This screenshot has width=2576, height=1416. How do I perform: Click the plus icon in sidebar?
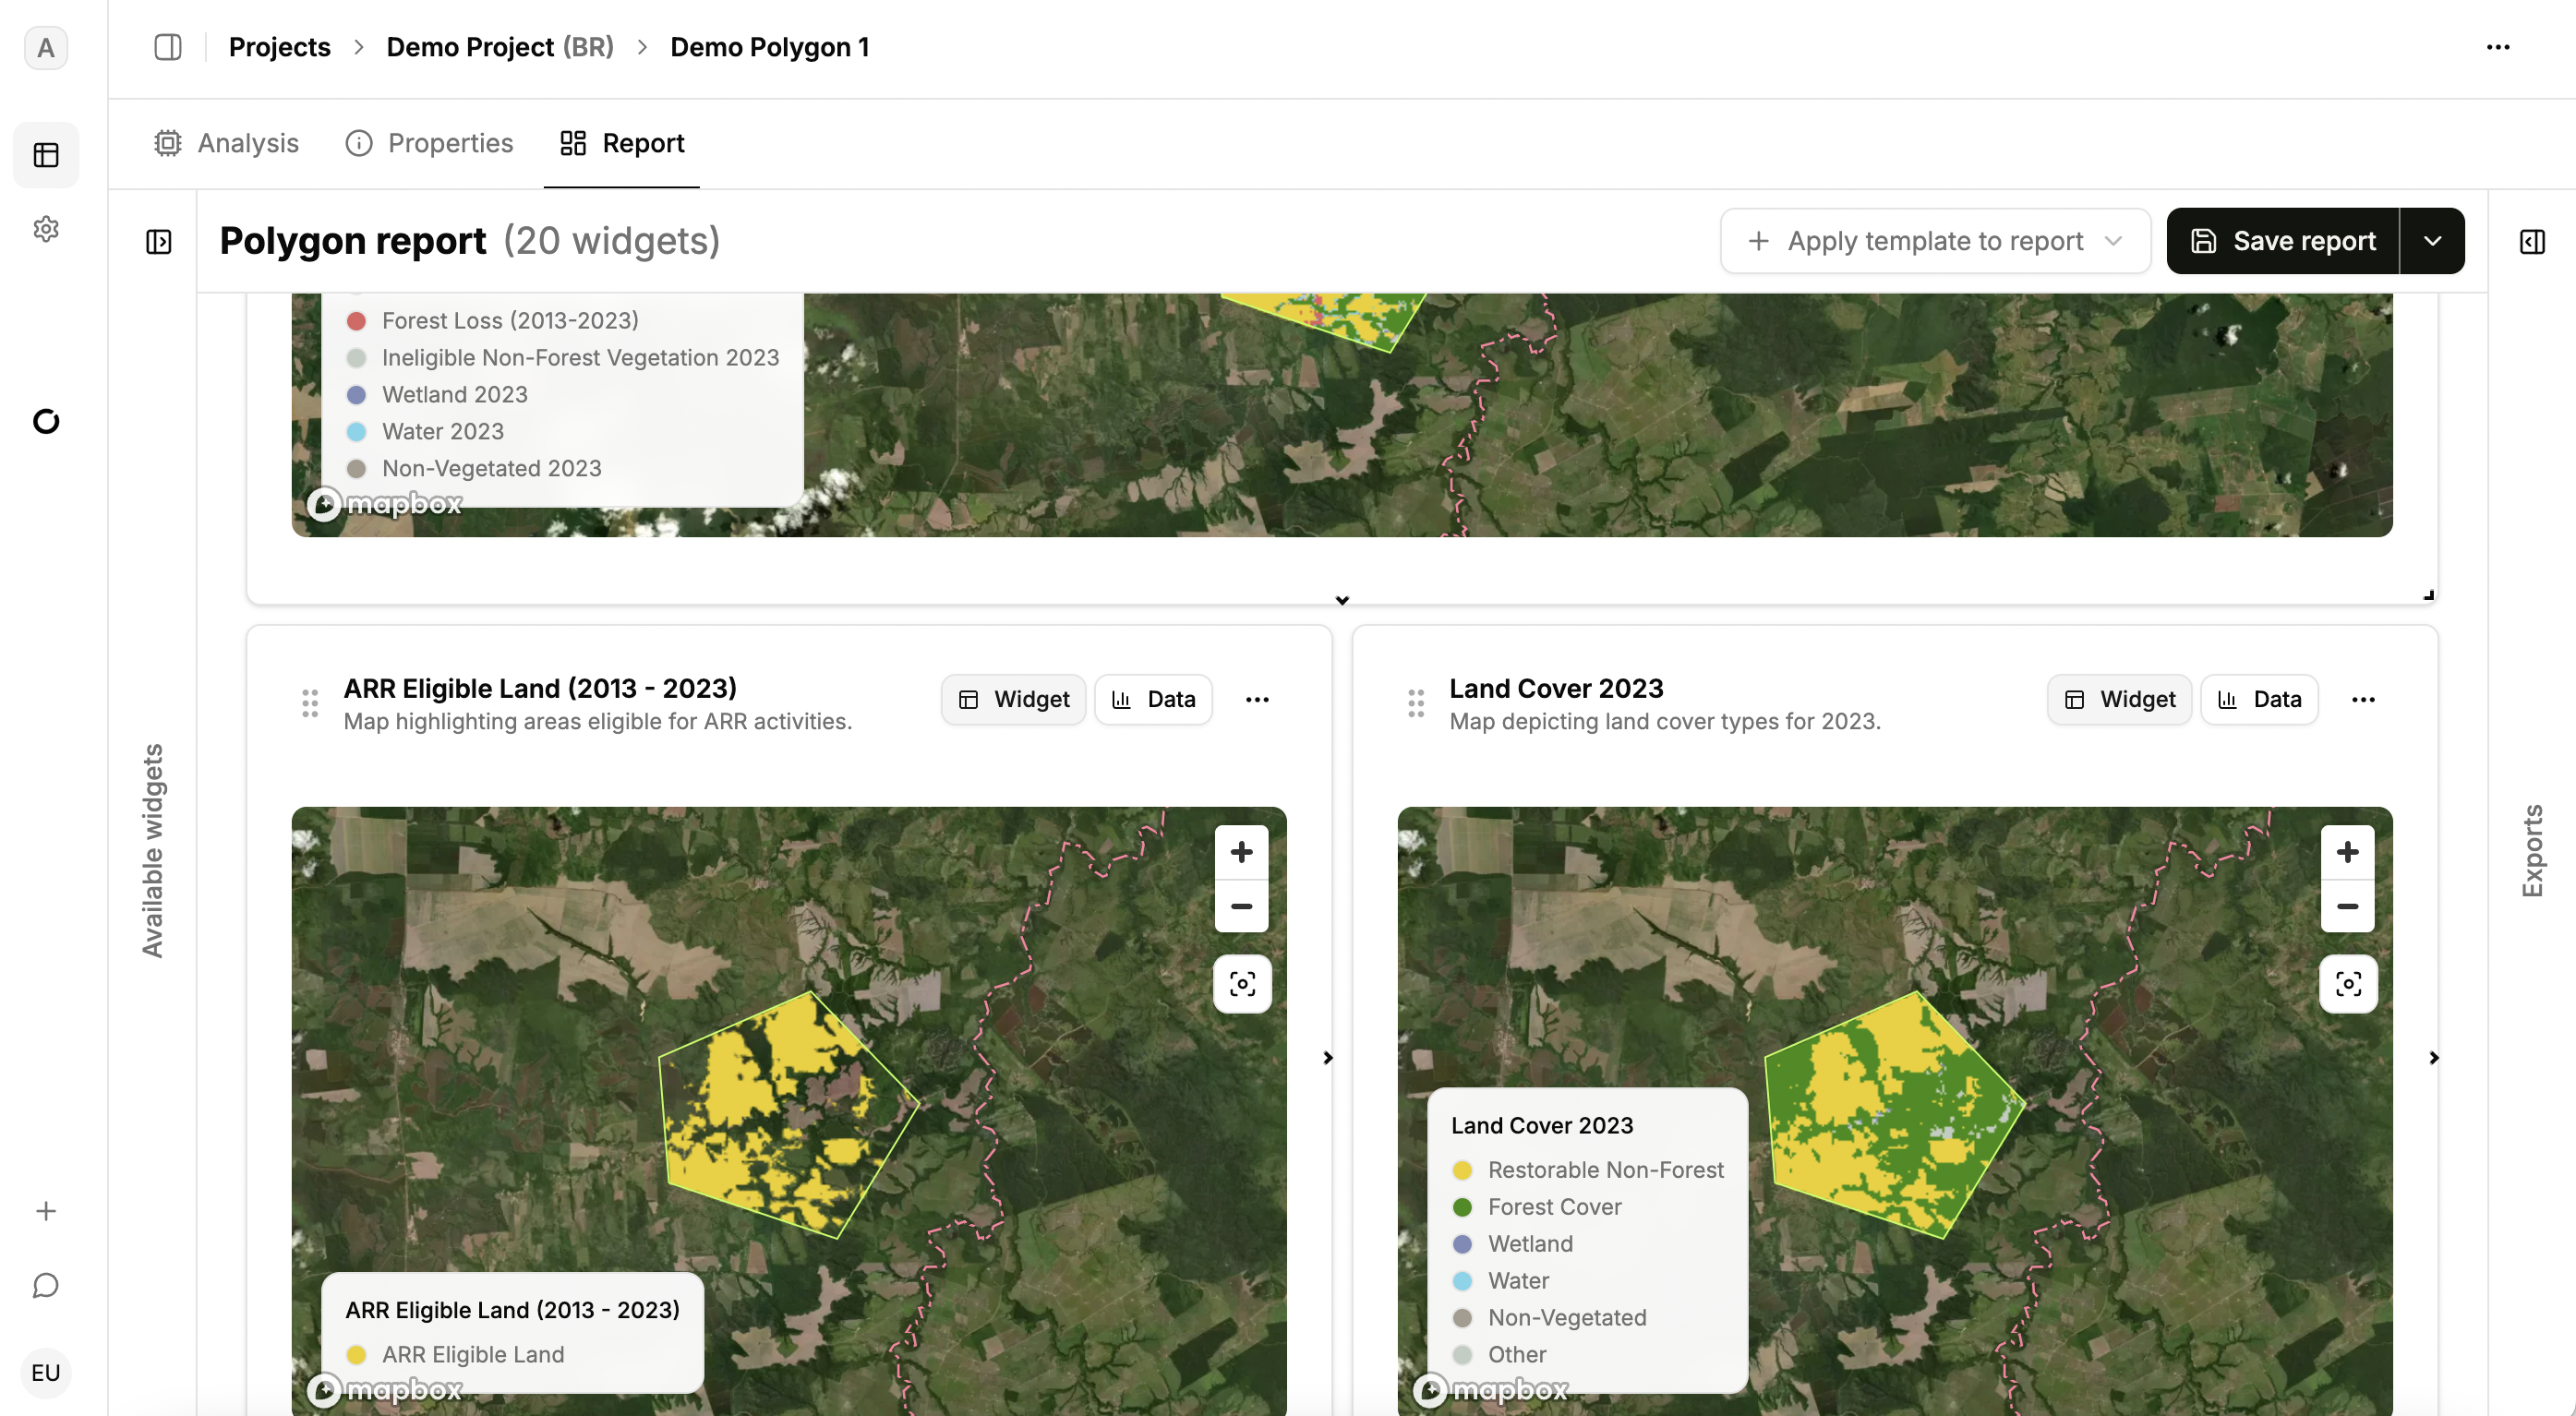click(x=46, y=1211)
